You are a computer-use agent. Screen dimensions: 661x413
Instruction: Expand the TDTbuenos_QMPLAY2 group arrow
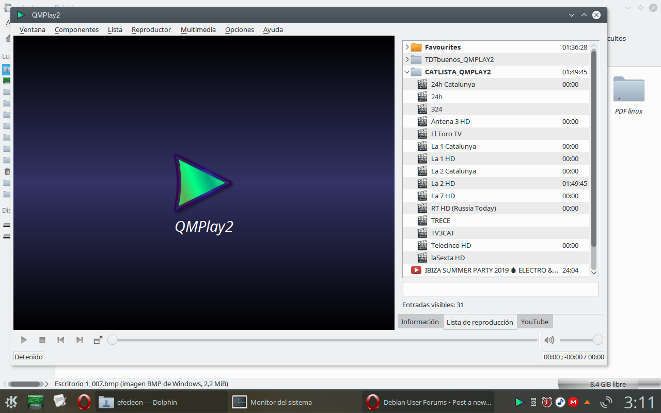click(407, 59)
